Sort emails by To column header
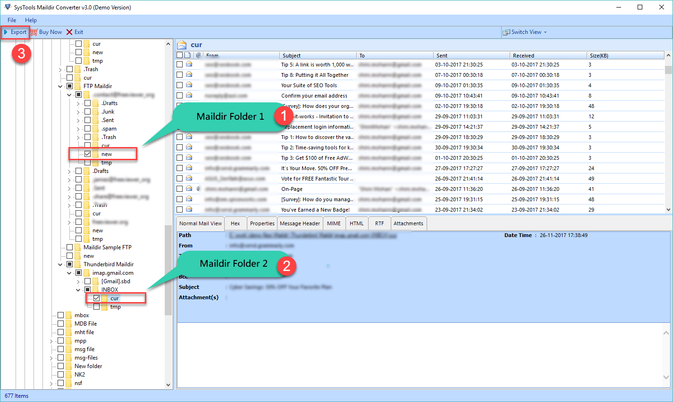The image size is (673, 402). [x=395, y=56]
